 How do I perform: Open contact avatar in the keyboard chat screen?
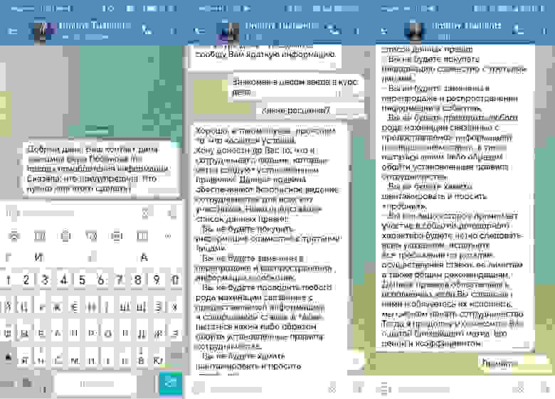click(x=43, y=31)
